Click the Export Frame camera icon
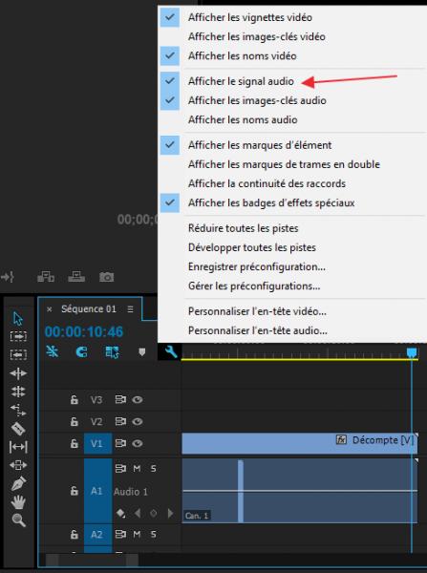 click(106, 277)
